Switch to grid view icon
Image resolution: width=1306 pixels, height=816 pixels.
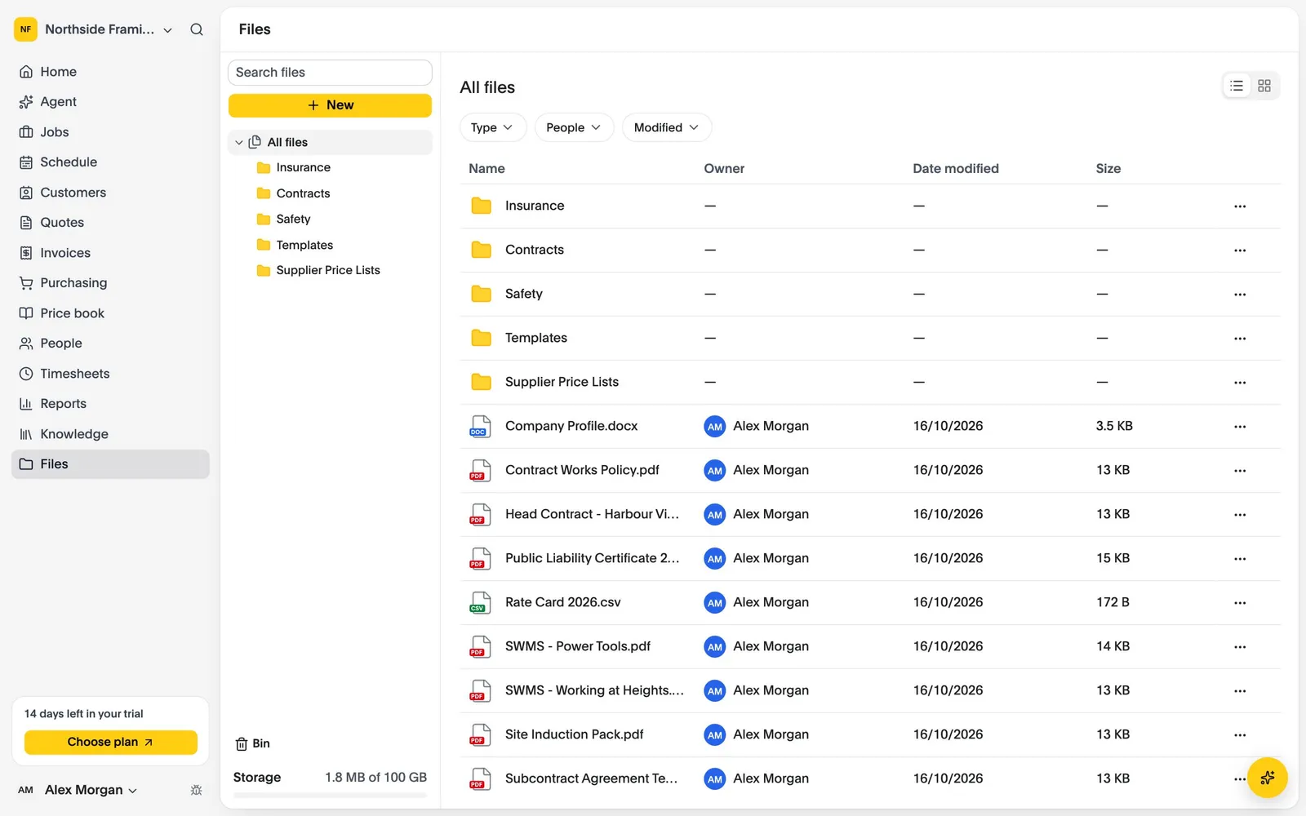1264,86
